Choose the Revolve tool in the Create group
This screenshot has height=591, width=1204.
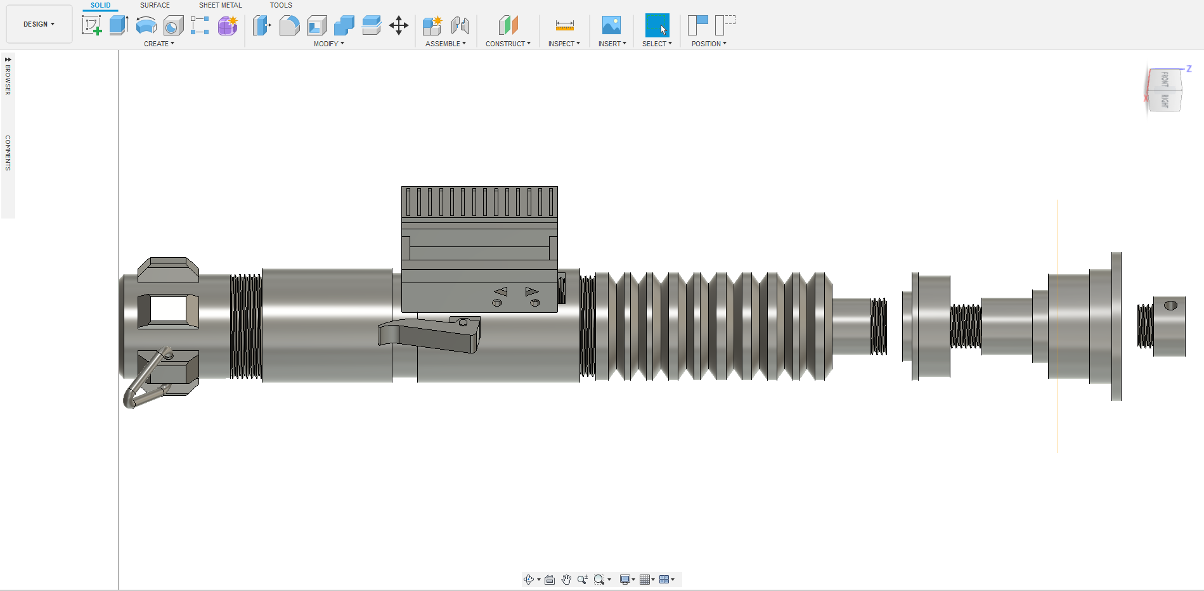click(146, 25)
